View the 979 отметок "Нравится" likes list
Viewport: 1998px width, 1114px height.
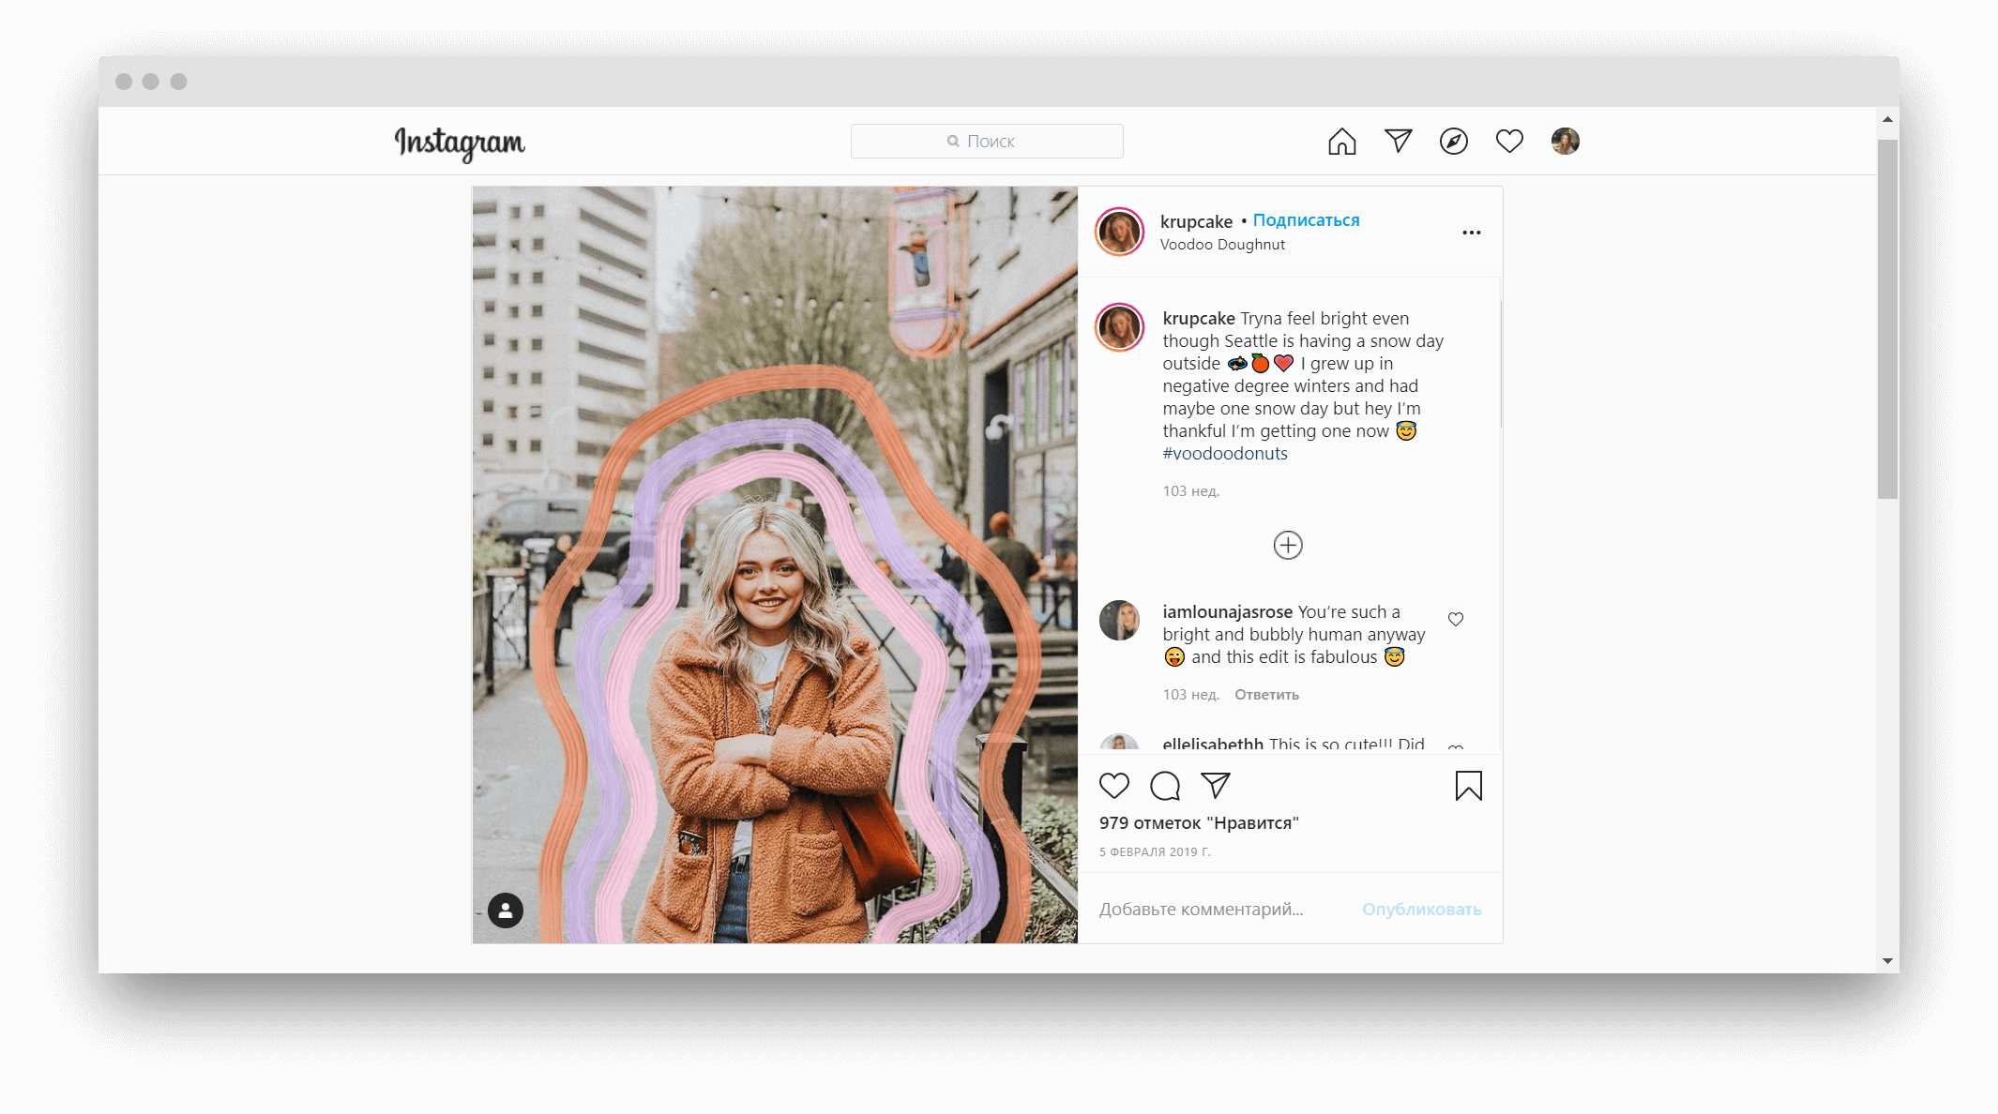[1199, 823]
